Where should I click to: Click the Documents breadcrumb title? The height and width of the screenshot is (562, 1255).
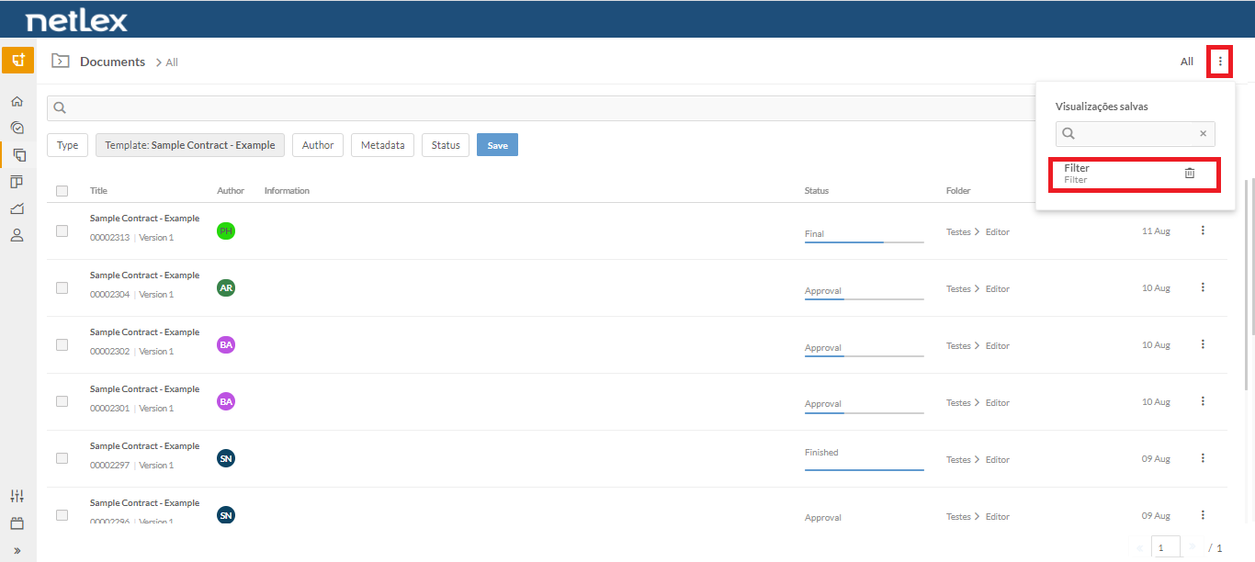coord(112,62)
